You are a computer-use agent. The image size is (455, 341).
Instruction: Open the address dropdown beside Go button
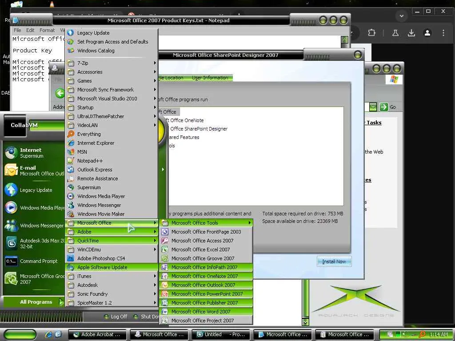click(373, 107)
